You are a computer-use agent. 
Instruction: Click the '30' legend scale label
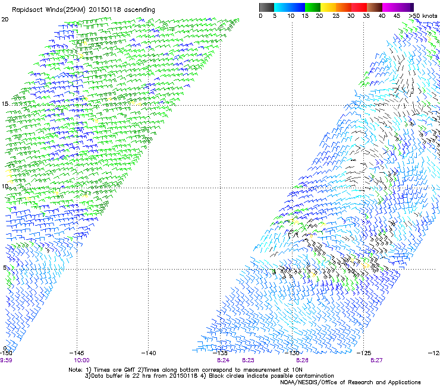pyautogui.click(x=351, y=16)
